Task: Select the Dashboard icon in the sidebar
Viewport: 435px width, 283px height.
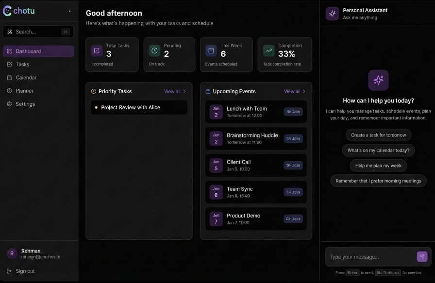Action: 9,51
